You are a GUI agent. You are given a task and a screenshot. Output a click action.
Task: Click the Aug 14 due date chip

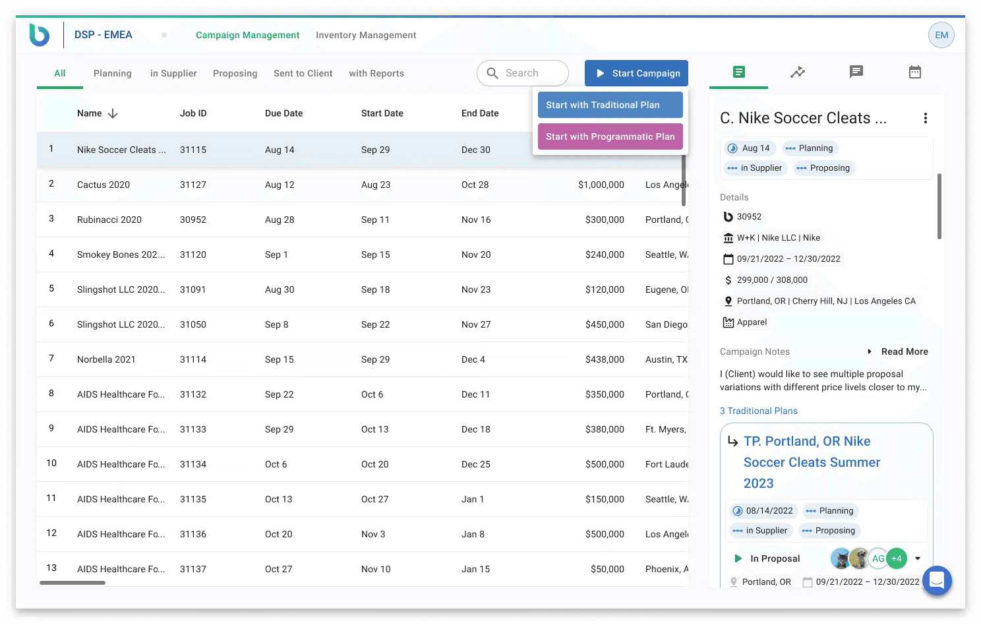750,148
